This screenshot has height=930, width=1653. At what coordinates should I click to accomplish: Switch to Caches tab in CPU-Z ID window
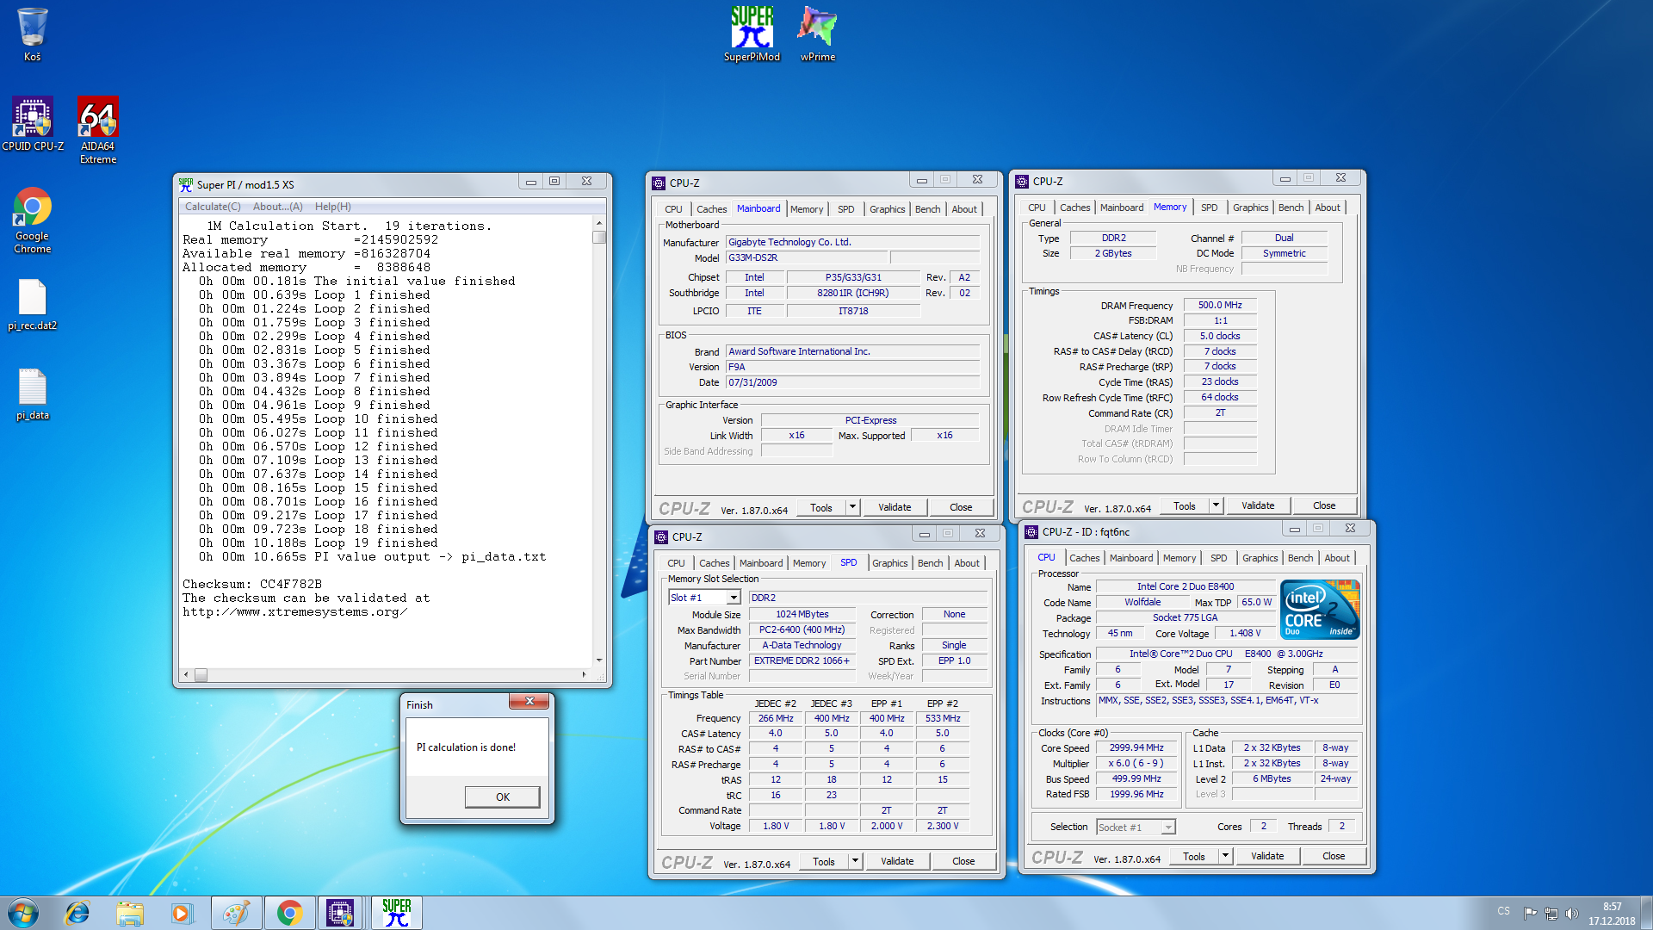[x=1084, y=558]
